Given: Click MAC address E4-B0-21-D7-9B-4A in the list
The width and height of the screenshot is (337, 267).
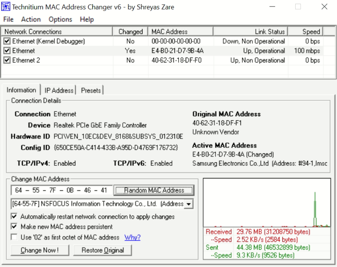Looking at the screenshot, I should click(178, 51).
